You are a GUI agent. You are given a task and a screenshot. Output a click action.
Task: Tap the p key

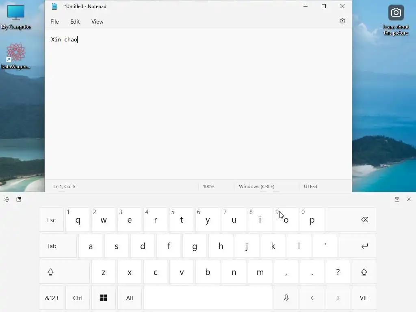[x=312, y=220]
